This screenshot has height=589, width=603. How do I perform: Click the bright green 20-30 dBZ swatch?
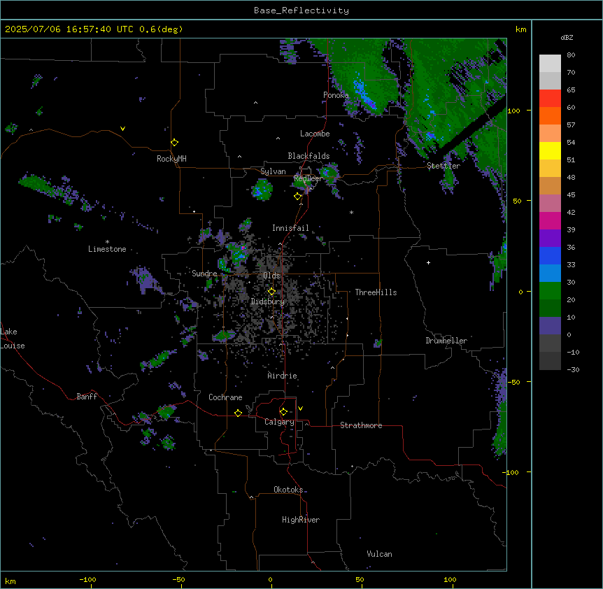tap(550, 291)
